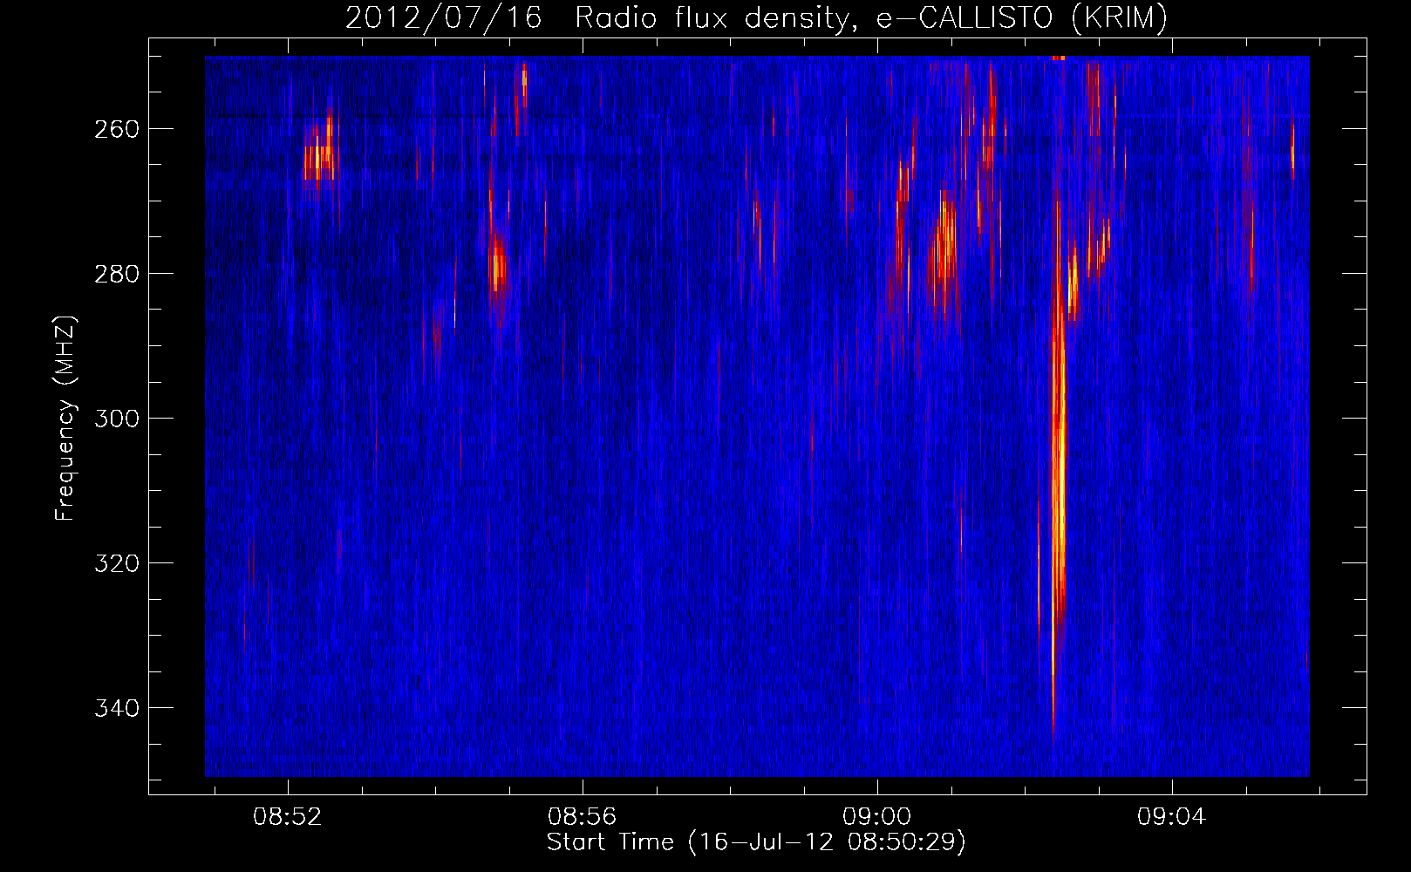This screenshot has height=872, width=1411.
Task: Click the 08:56 time tick label
Action: [x=582, y=817]
